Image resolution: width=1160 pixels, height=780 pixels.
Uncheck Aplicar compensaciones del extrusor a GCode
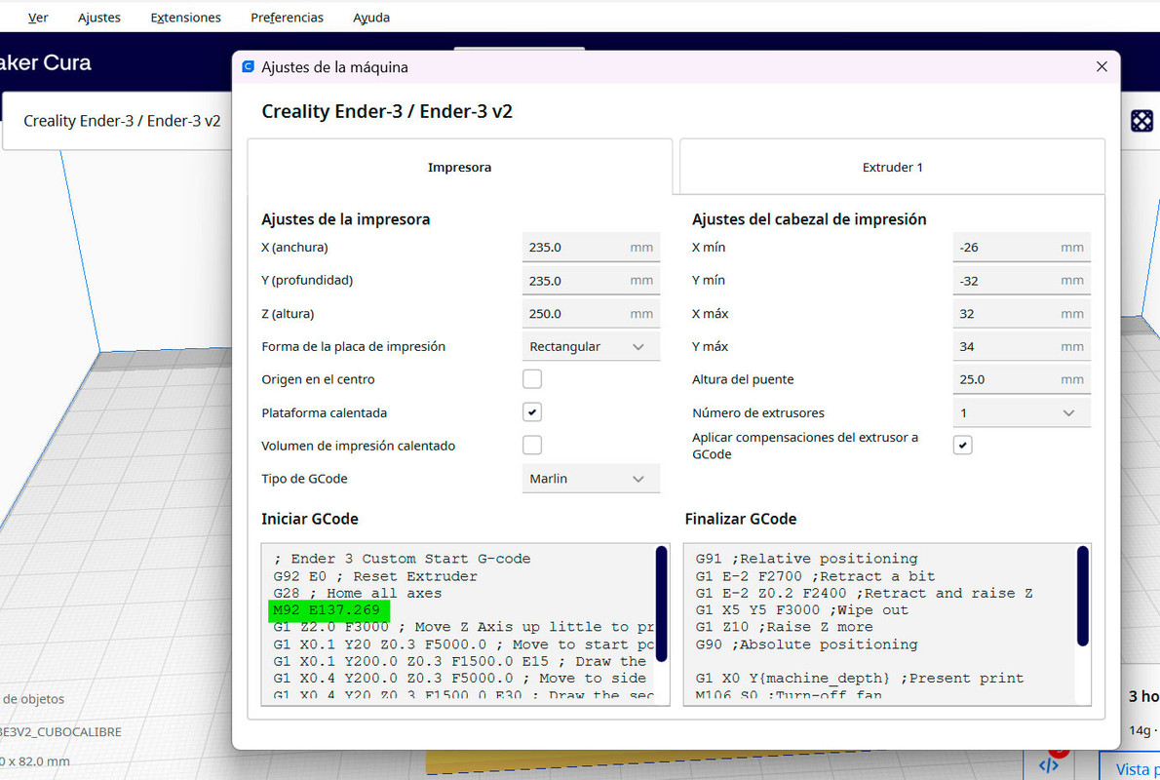click(x=962, y=445)
